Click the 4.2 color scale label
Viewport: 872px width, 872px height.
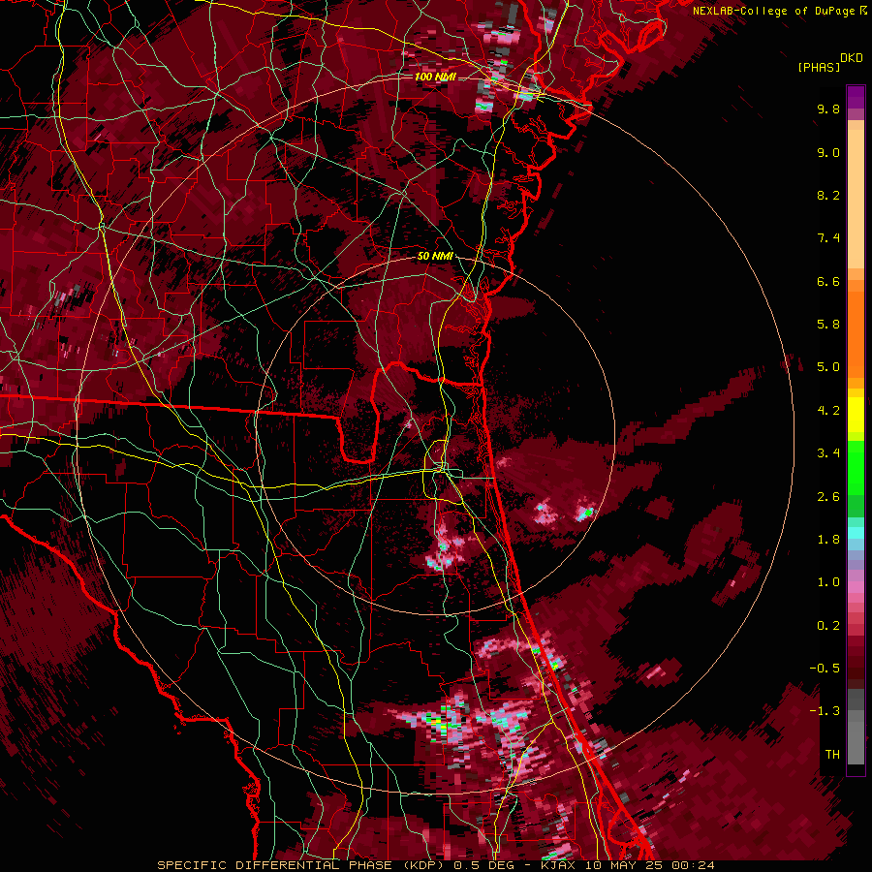pos(828,411)
